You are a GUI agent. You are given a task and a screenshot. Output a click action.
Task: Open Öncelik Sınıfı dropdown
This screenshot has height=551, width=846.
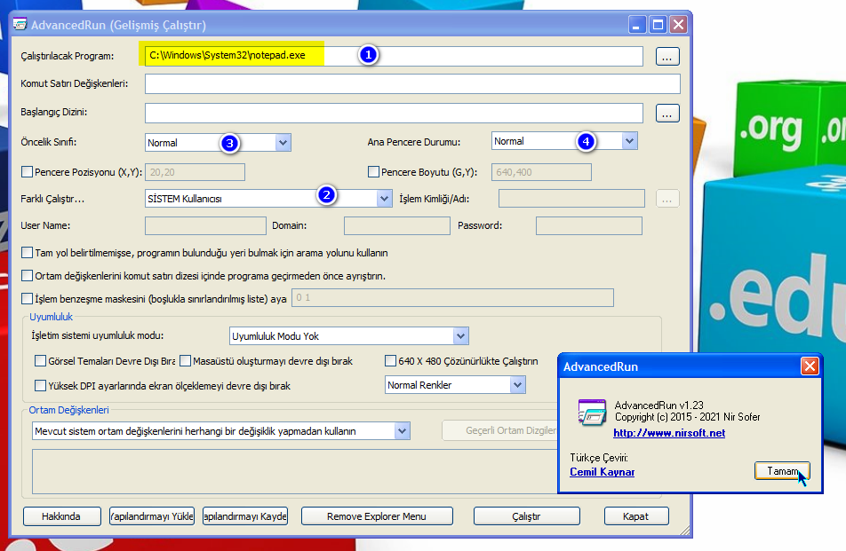point(283,143)
